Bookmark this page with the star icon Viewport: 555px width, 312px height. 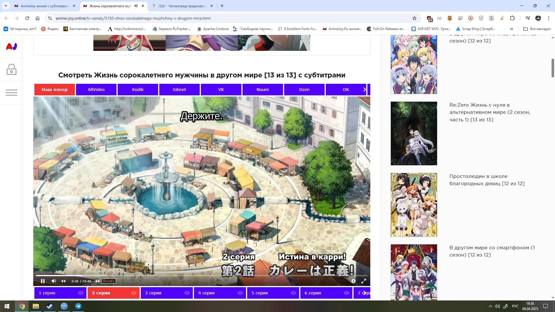coord(414,18)
